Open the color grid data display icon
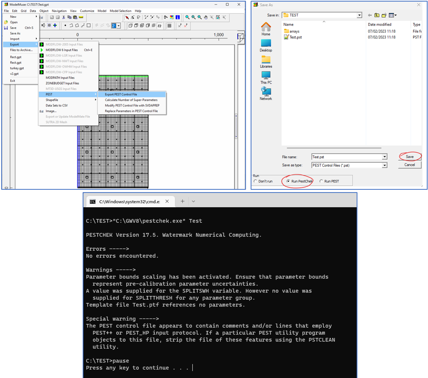 [172, 17]
